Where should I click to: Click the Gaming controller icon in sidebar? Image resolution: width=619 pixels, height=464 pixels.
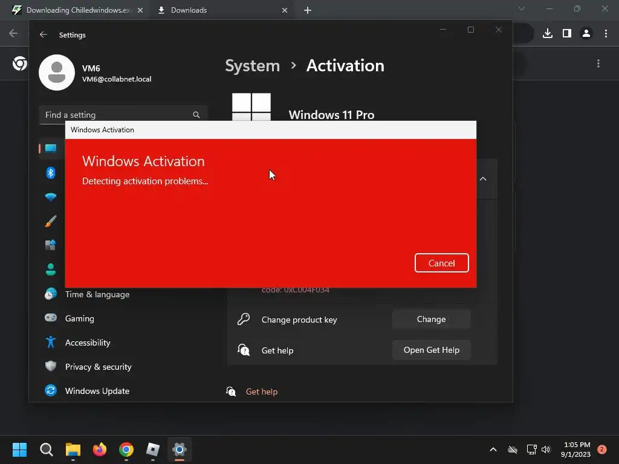click(51, 318)
